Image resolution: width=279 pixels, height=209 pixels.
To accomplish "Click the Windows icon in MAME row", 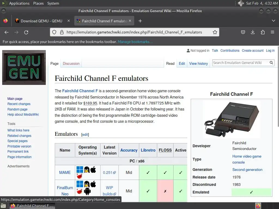I will 80,170.
